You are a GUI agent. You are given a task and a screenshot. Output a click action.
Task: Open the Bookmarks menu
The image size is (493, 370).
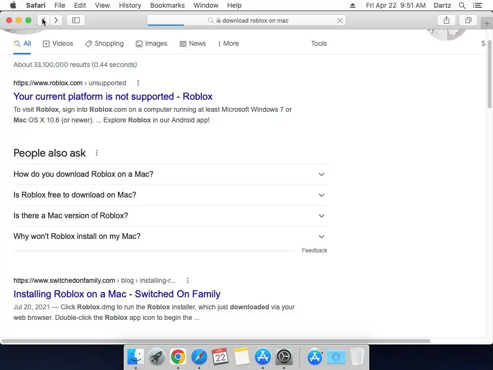(167, 5)
